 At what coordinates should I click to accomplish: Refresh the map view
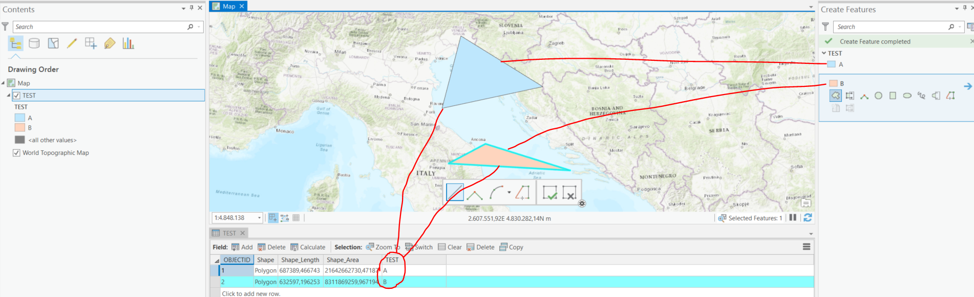tap(808, 218)
